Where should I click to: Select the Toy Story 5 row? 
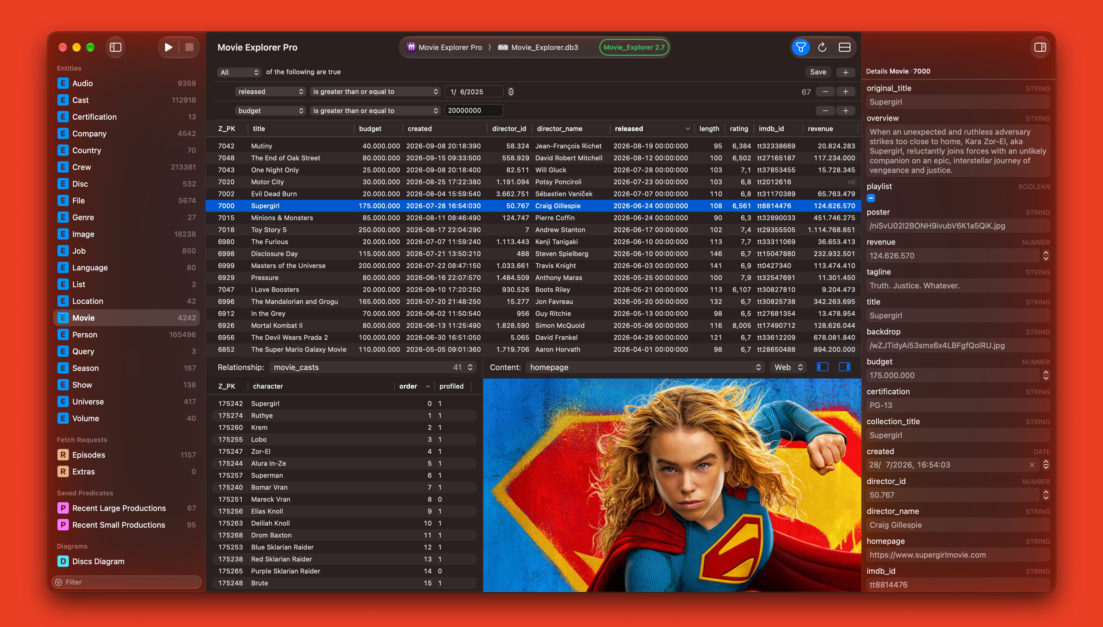pyautogui.click(x=533, y=230)
